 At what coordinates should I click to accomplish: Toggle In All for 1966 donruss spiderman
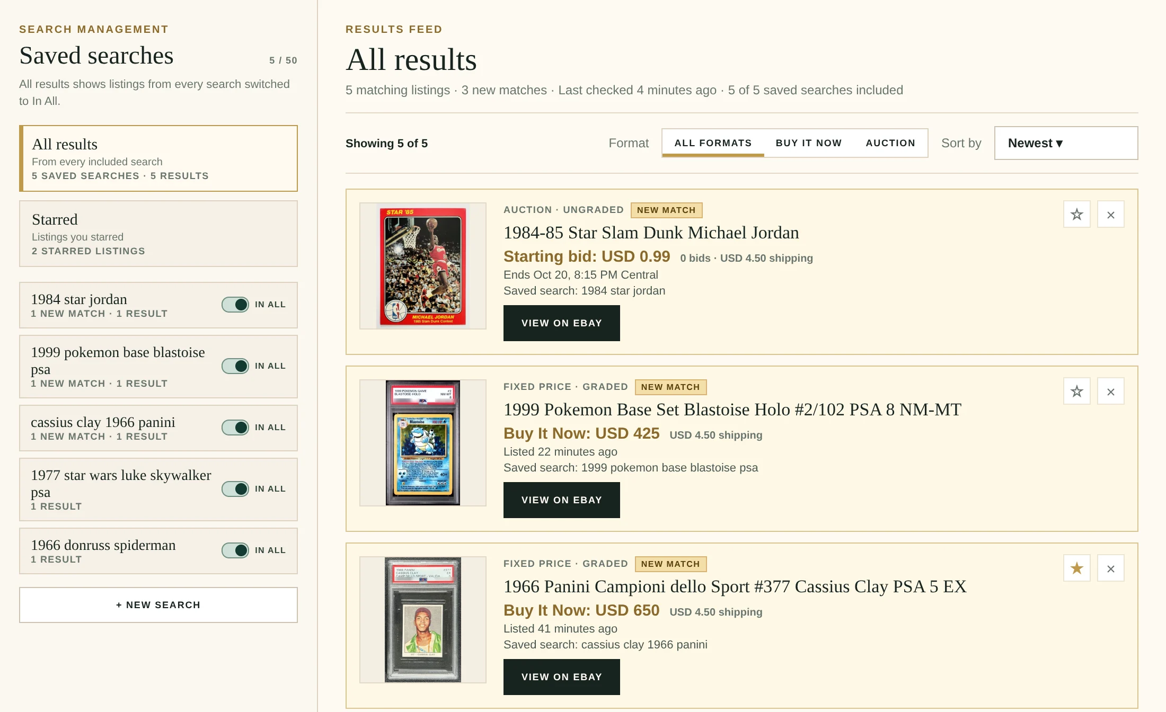coord(235,550)
